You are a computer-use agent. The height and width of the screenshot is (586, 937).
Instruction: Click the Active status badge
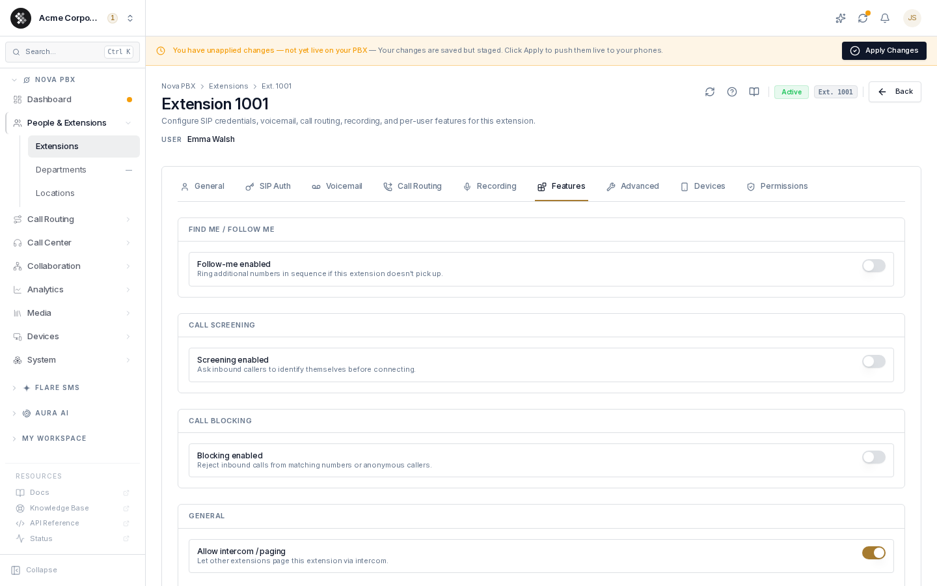click(x=791, y=92)
